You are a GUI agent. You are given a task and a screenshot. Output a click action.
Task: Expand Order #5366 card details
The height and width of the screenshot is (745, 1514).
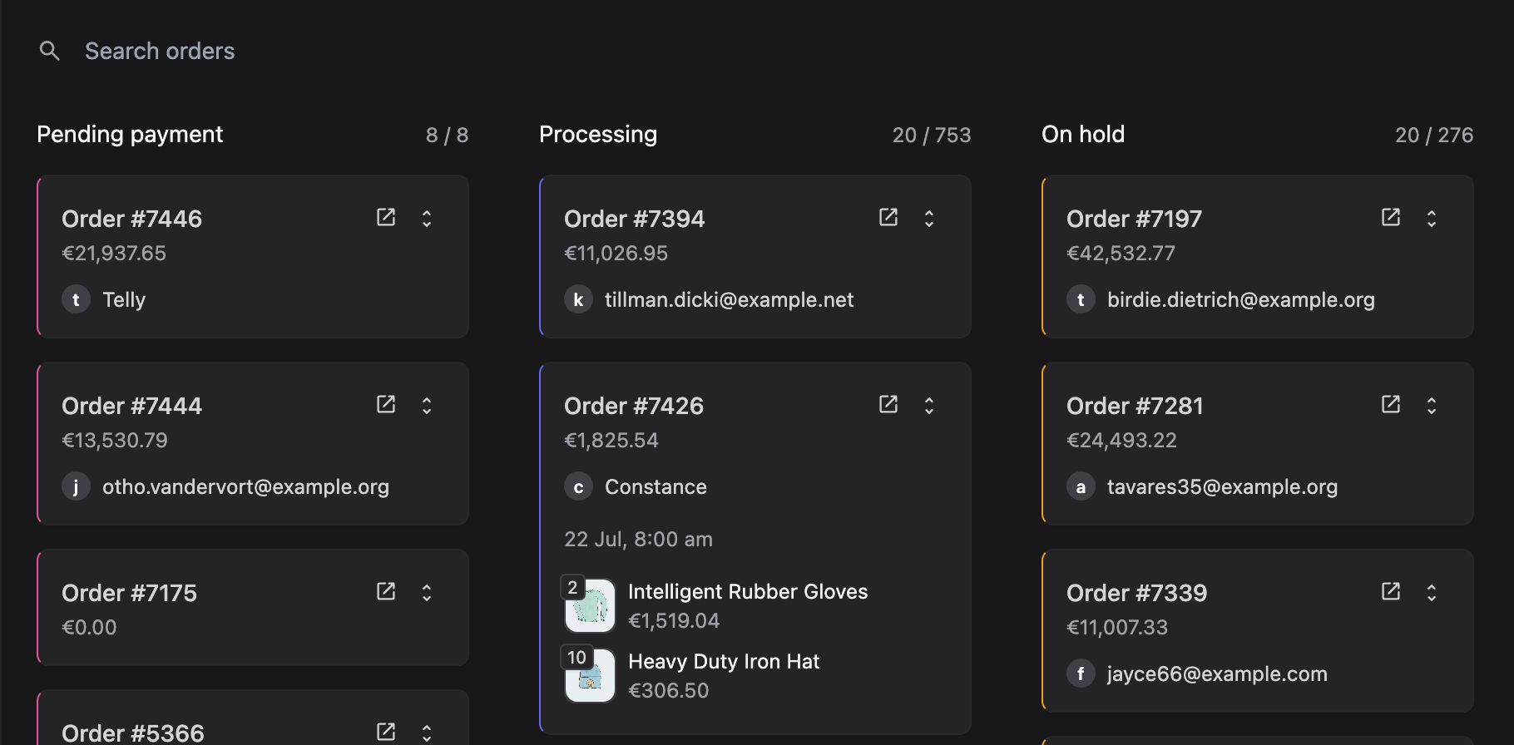[427, 733]
